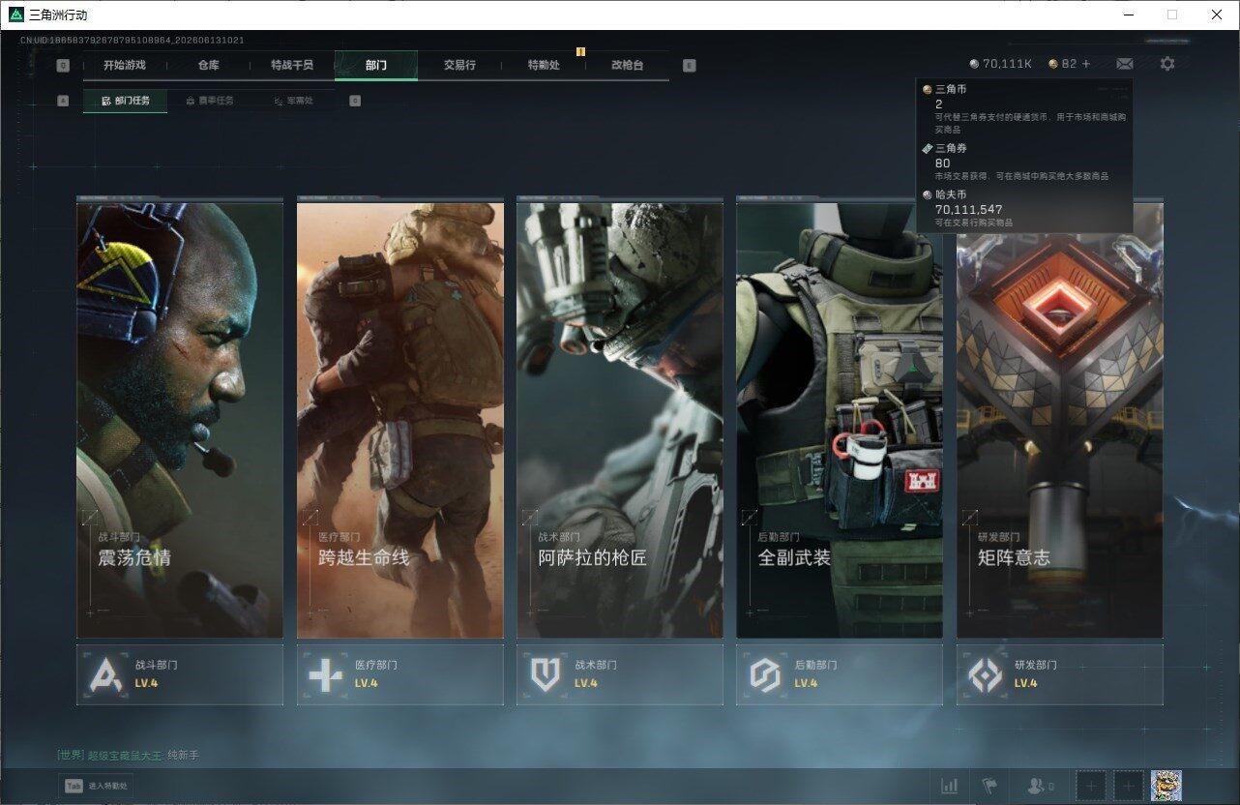The image size is (1240, 805).
Task: Click the second empty squad plus slot
Action: click(1128, 787)
